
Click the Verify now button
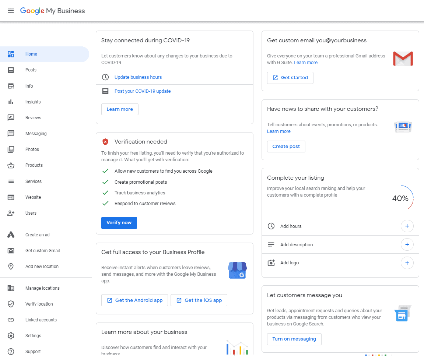(119, 223)
